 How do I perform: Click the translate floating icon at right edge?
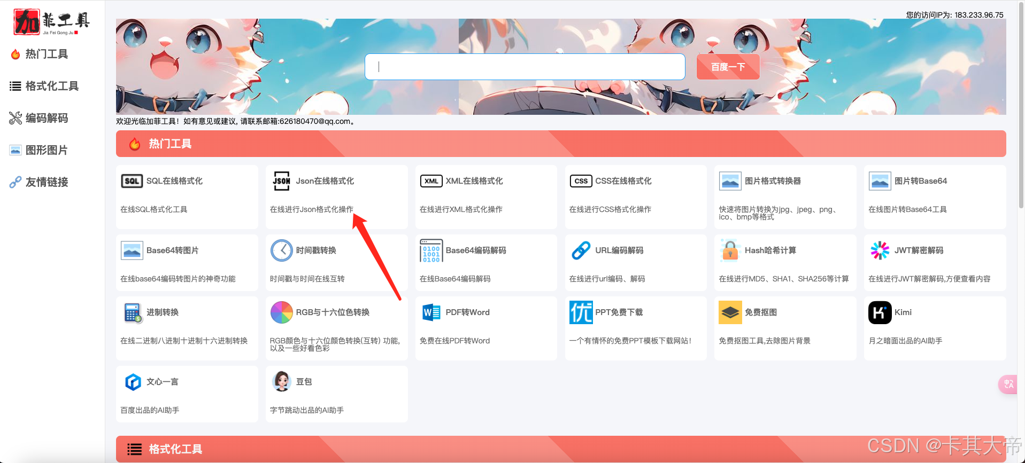[1009, 384]
